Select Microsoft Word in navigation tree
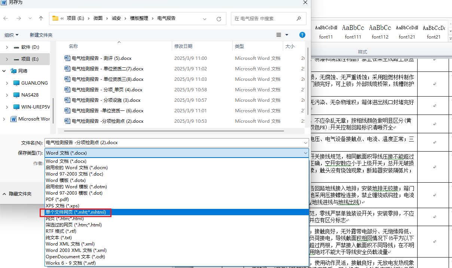452x268 pixels. (34, 119)
